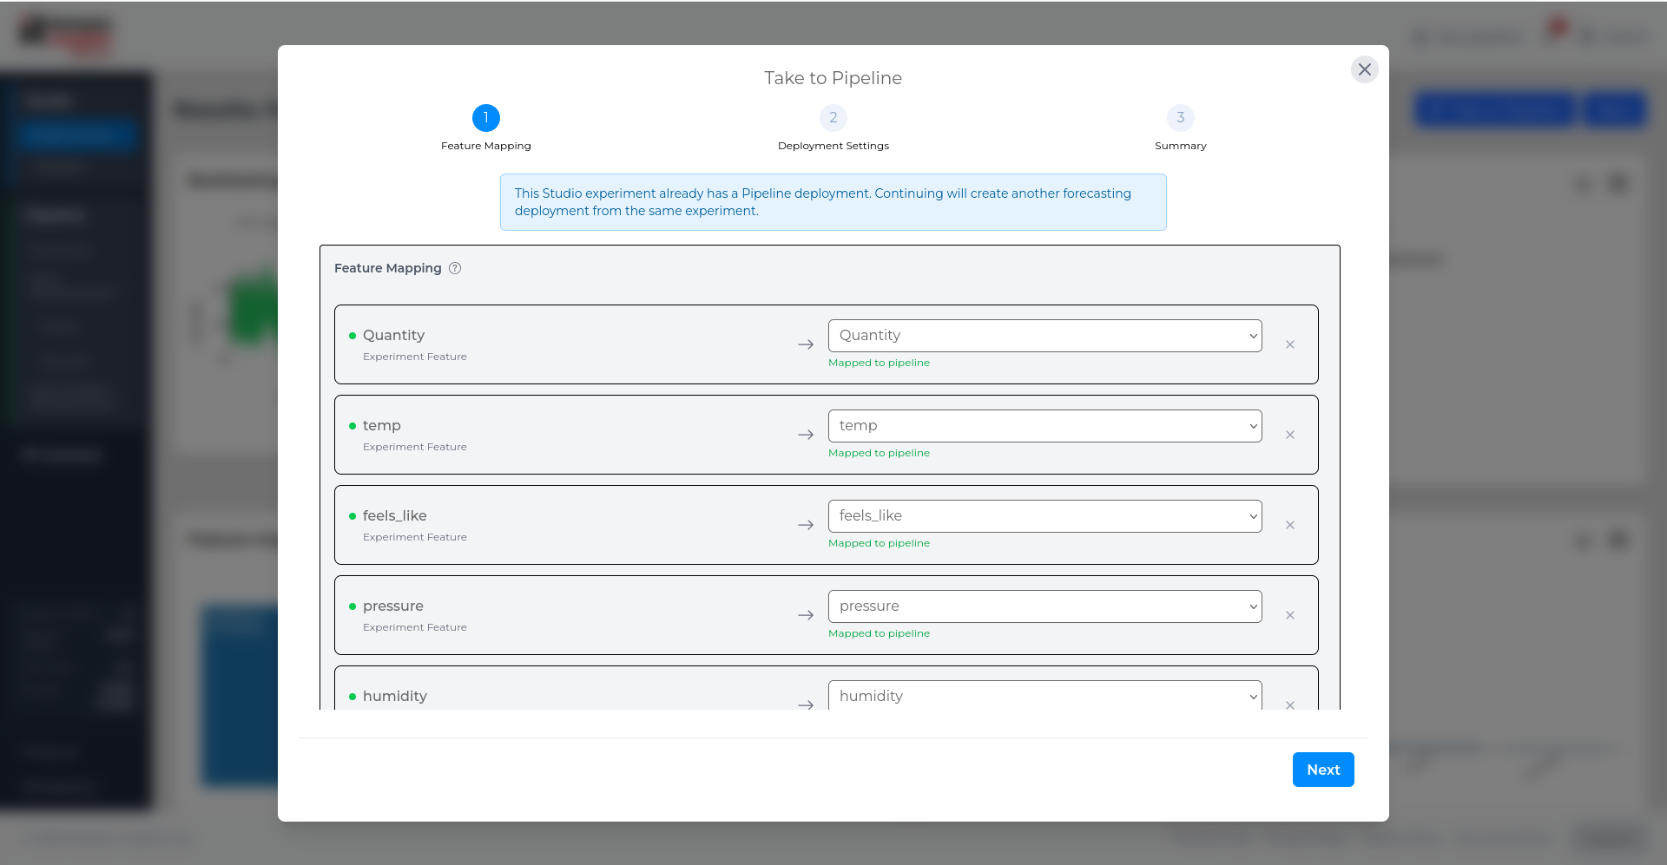Click the temp mapping arrow icon
The height and width of the screenshot is (865, 1667).
[x=806, y=435]
